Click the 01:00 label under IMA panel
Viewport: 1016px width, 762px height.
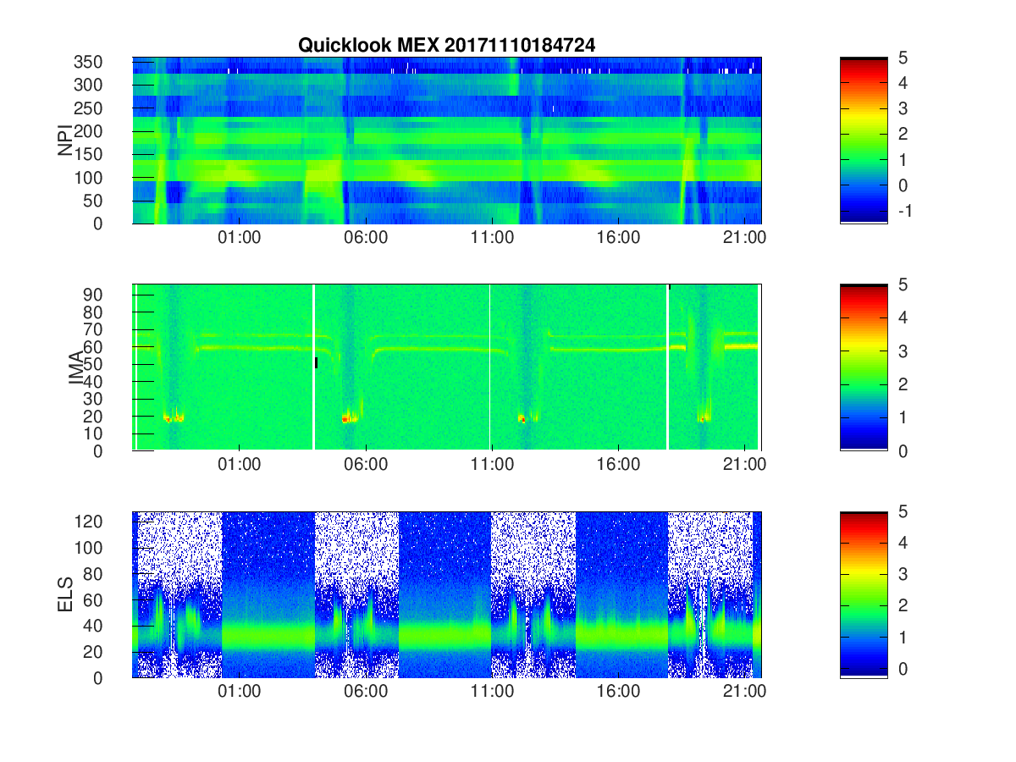click(240, 466)
